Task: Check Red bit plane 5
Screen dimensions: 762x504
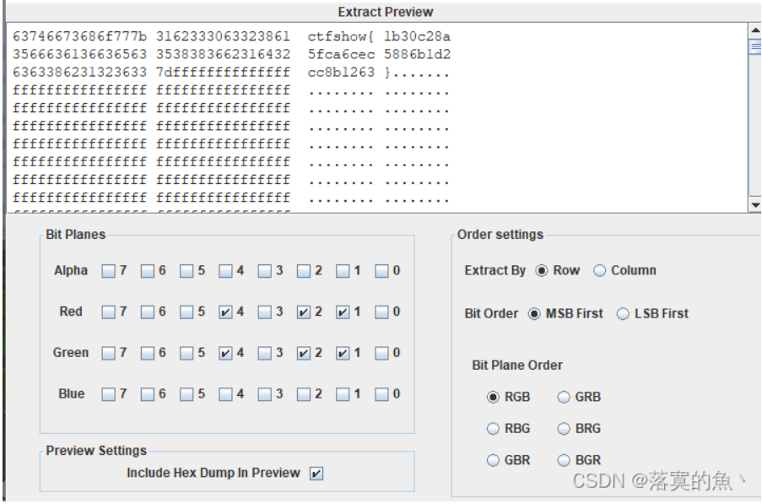Action: coord(186,312)
